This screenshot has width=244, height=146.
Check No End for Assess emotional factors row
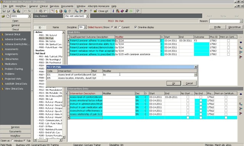coord(201,100)
